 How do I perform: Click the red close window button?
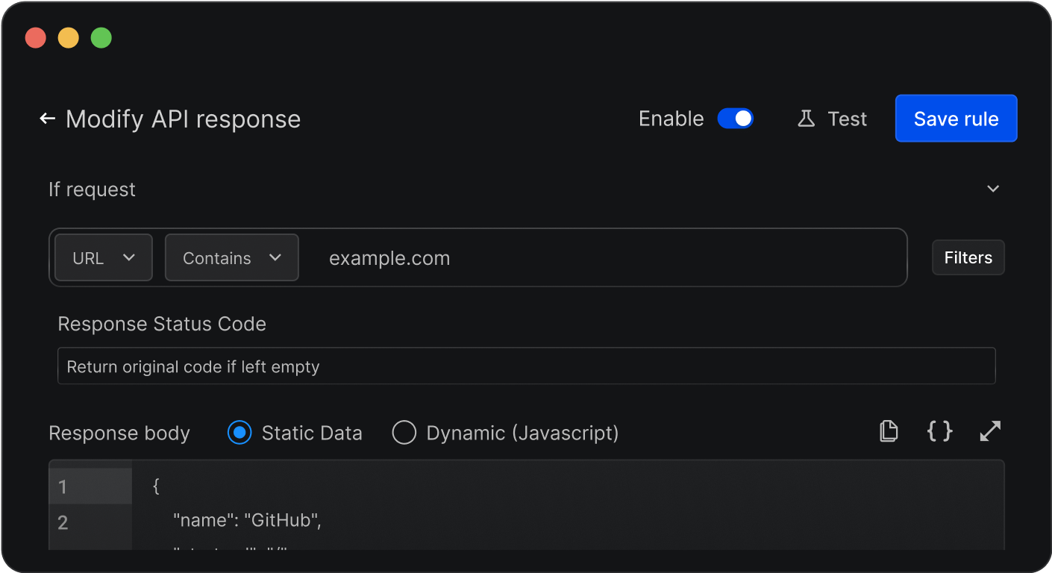click(x=36, y=38)
